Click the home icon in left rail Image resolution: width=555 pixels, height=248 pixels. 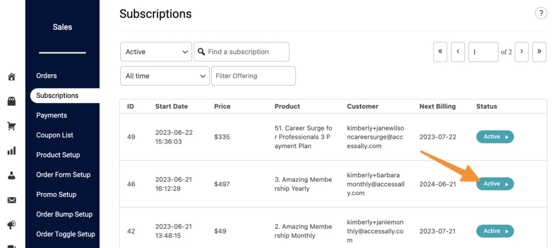click(11, 77)
